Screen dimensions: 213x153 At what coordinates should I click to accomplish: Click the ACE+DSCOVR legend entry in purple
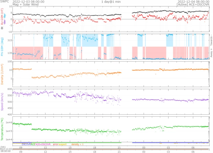(43, 145)
